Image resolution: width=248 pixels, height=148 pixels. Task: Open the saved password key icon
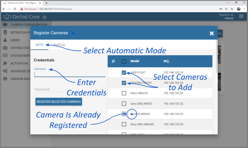221,9
